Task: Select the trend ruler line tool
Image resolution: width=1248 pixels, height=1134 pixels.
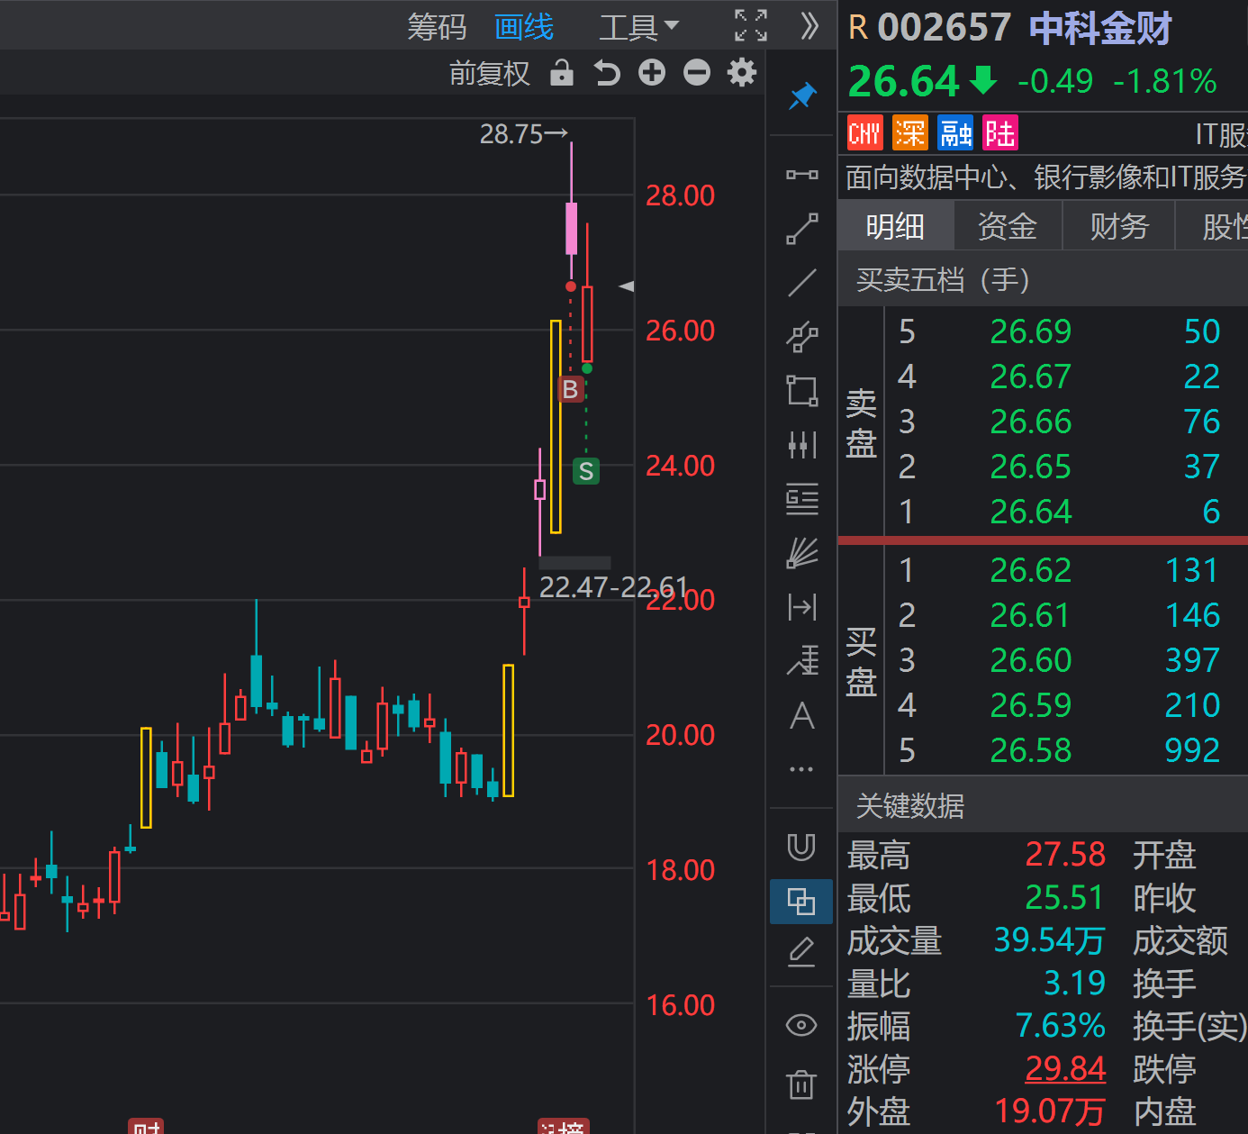Action: 801,661
